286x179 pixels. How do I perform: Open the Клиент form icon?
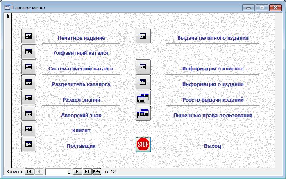tap(28, 129)
